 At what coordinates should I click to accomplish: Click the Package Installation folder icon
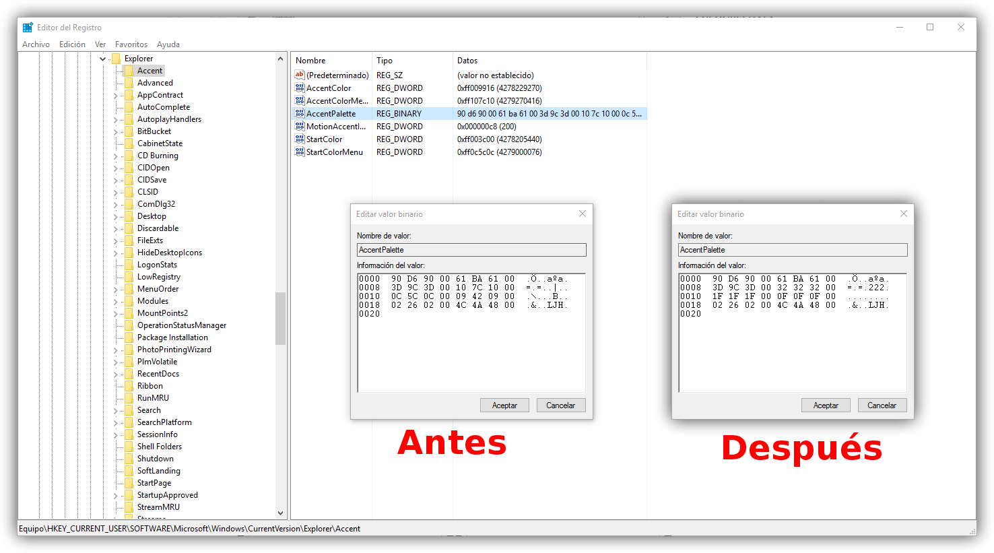[129, 337]
